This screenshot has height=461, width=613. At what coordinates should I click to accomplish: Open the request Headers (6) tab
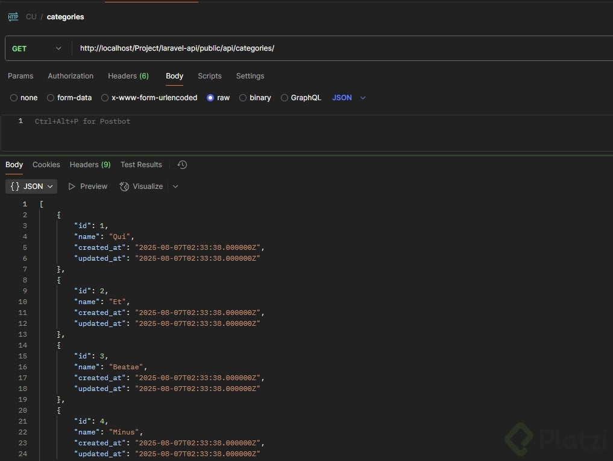128,76
